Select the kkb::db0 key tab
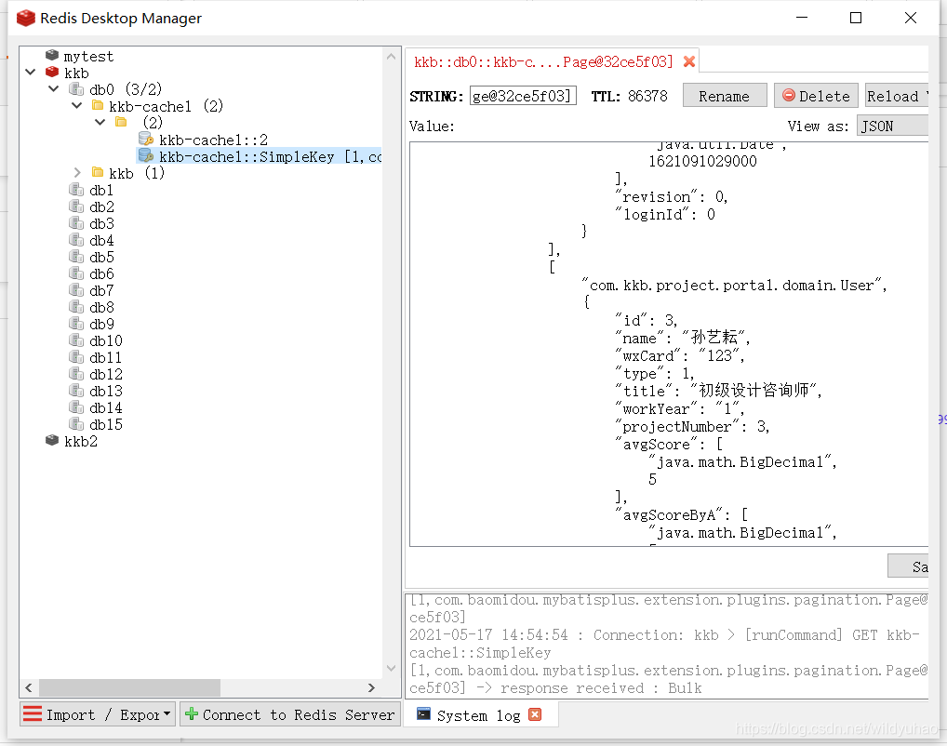 [x=542, y=62]
